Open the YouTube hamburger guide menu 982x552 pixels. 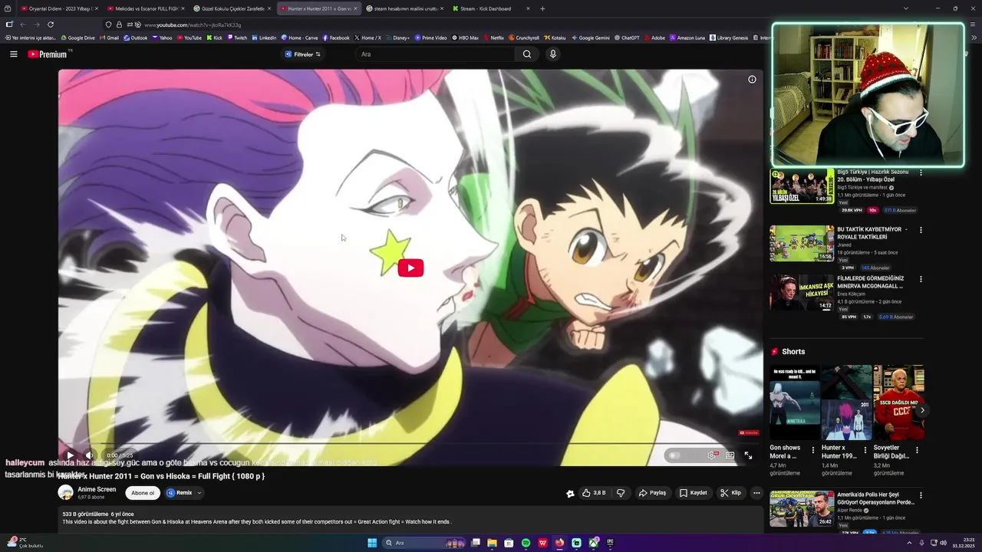(13, 54)
